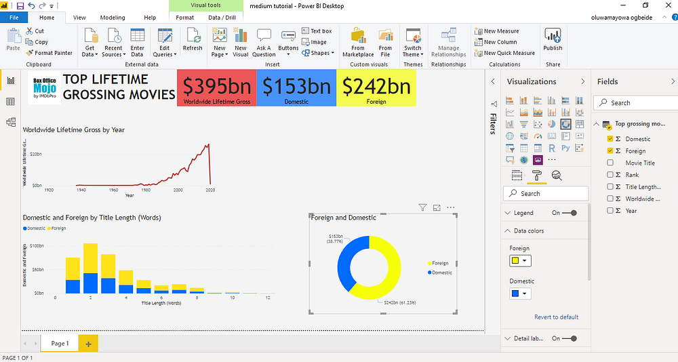Open the Format paint roller pane

coord(536,175)
